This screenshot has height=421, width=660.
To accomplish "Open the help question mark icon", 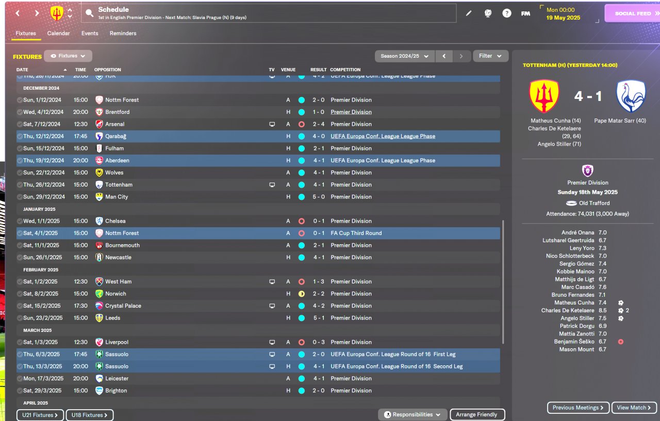I will point(507,13).
